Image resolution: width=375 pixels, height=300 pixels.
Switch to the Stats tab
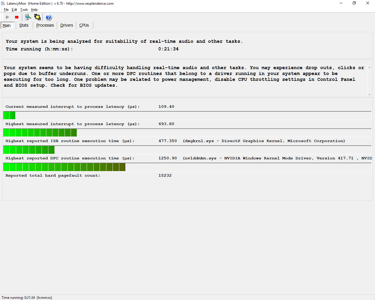[x=24, y=25]
